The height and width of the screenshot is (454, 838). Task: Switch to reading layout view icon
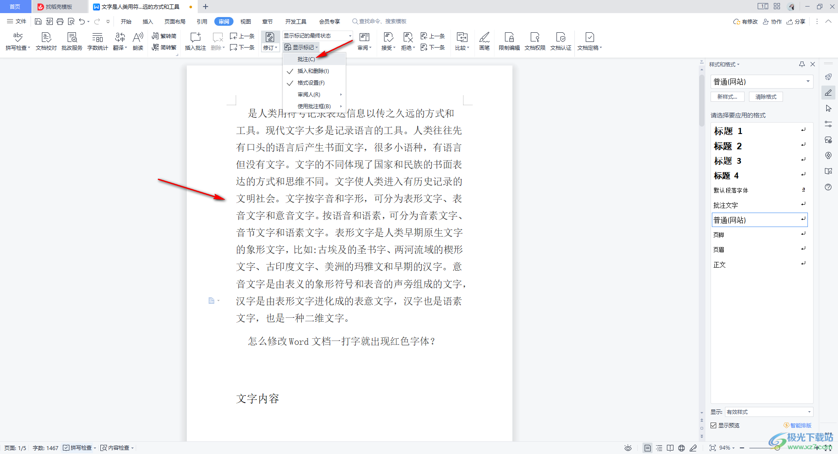[x=670, y=448]
